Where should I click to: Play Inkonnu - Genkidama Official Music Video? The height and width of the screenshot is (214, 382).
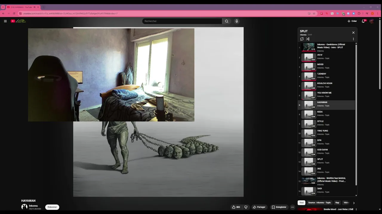pos(326,48)
